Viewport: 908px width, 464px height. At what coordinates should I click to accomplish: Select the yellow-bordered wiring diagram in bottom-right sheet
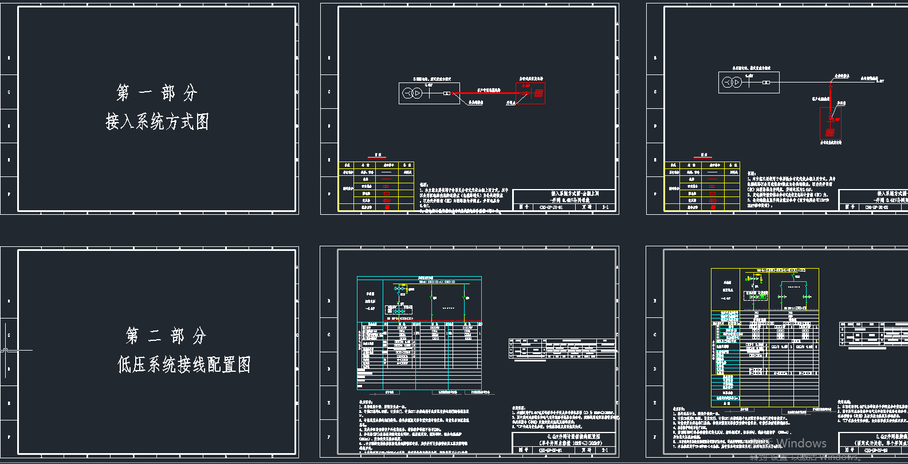point(765,338)
